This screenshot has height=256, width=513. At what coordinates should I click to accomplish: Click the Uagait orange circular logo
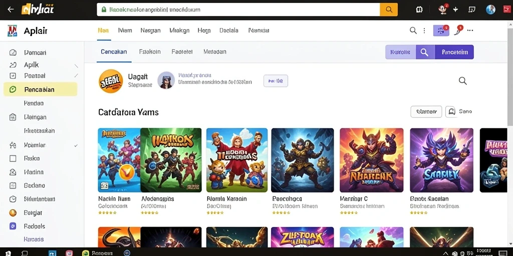pyautogui.click(x=111, y=81)
